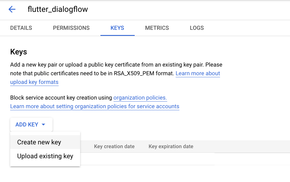This screenshot has height=182, width=290.
Task: Click the flutter_dialogflow title text
Action: coord(57,9)
